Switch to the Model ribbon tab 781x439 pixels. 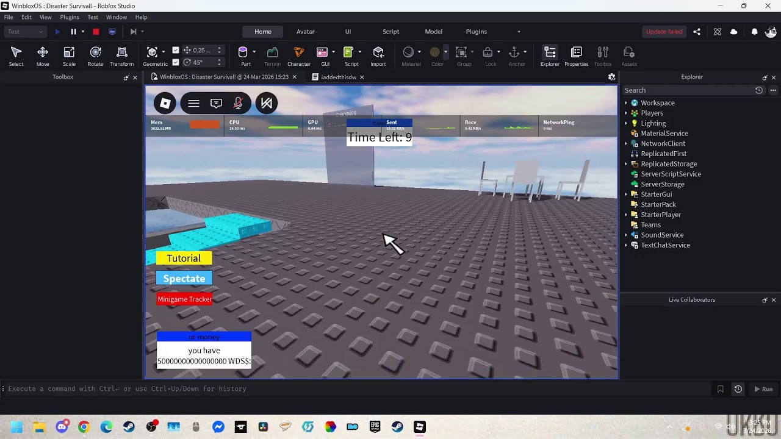point(434,32)
